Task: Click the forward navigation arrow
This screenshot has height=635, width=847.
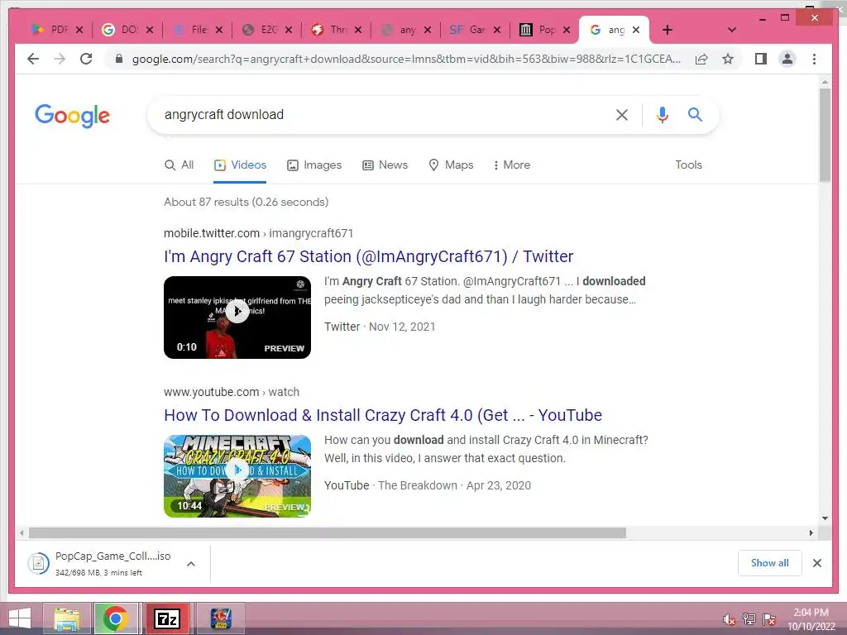Action: (60, 59)
